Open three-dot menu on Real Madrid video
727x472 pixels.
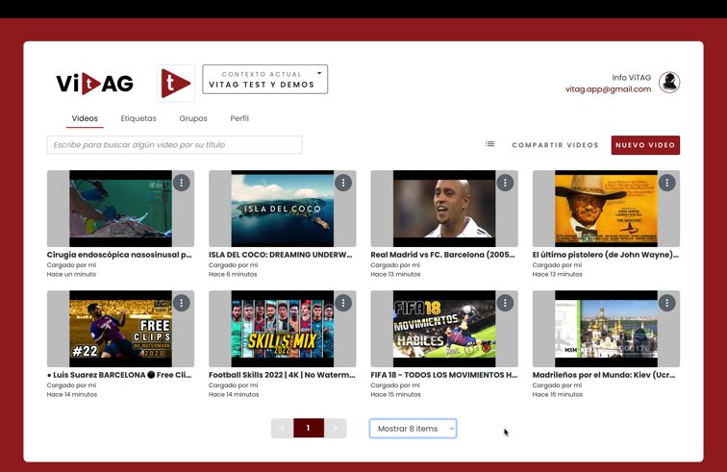click(505, 183)
